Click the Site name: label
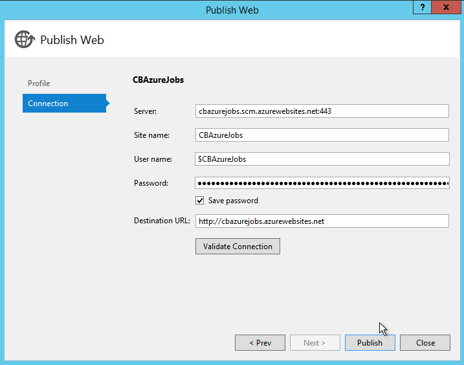 tap(151, 135)
